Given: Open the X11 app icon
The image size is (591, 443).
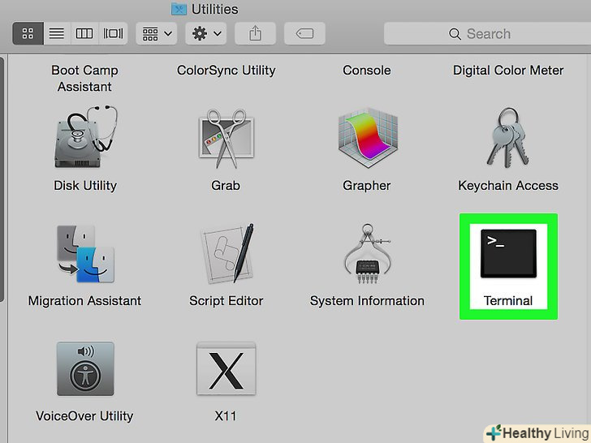Looking at the screenshot, I should pyautogui.click(x=226, y=369).
